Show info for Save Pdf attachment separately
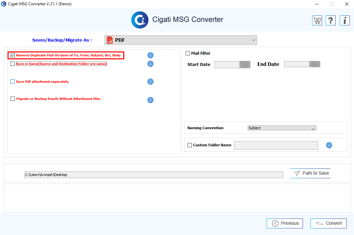Screen dimensions: 354x235 pyautogui.click(x=150, y=81)
